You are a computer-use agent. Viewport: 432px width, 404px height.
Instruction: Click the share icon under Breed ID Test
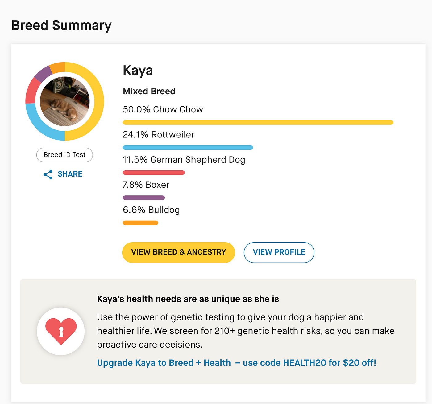tap(48, 175)
